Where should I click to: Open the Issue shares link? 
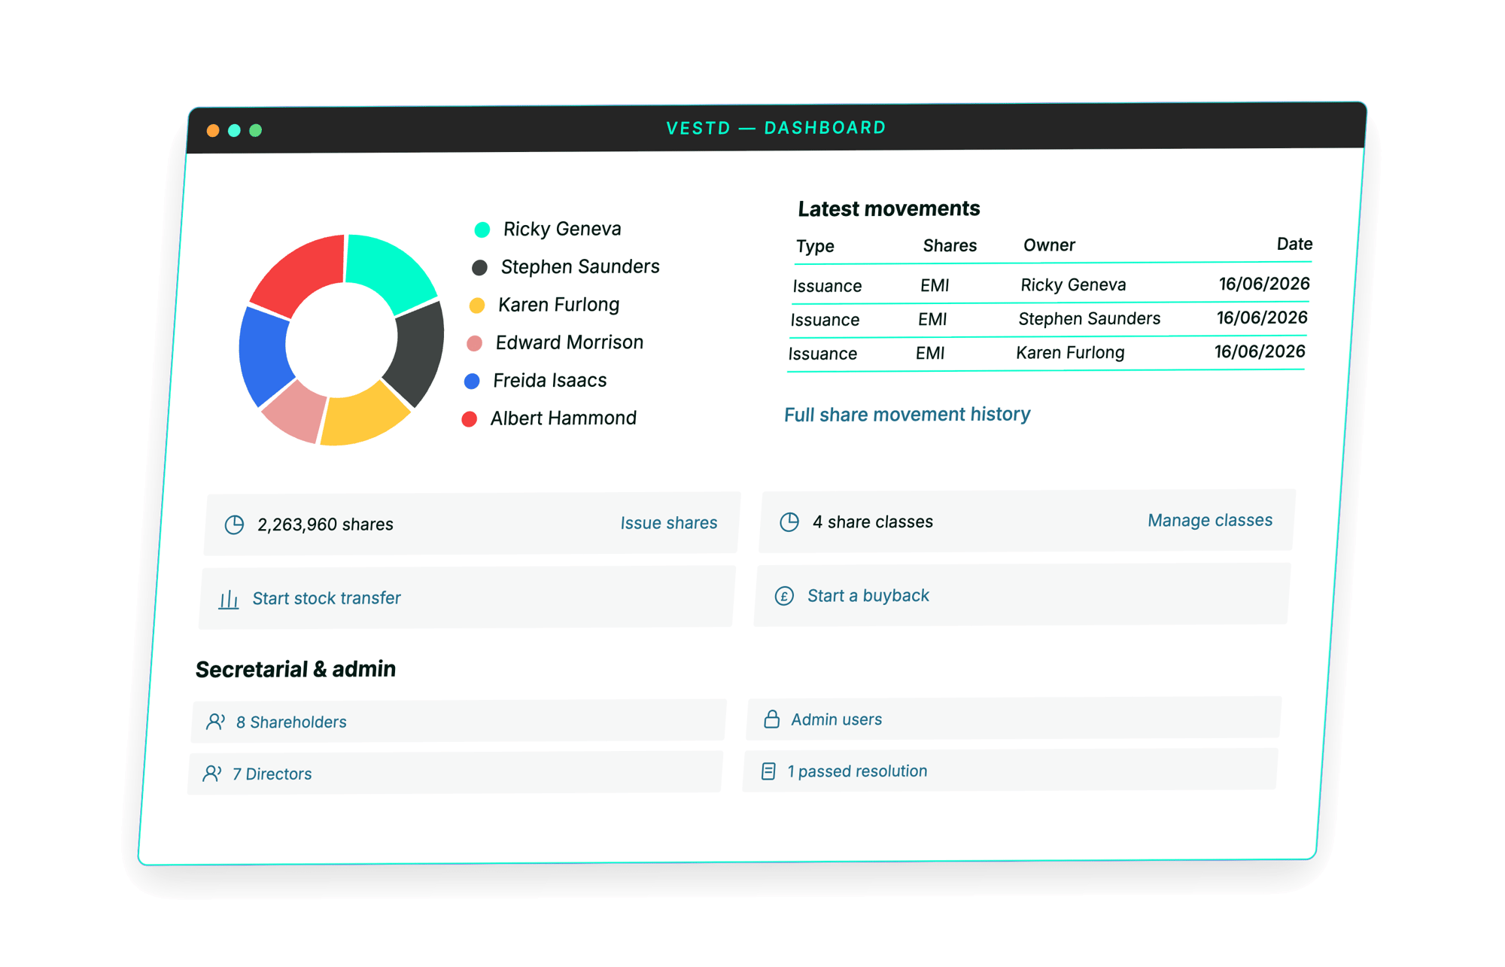(x=669, y=523)
